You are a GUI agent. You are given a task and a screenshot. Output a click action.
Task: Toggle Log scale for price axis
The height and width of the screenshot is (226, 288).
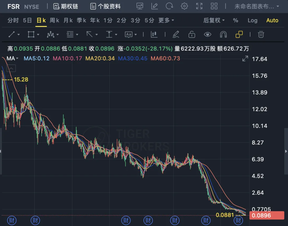[252, 21]
